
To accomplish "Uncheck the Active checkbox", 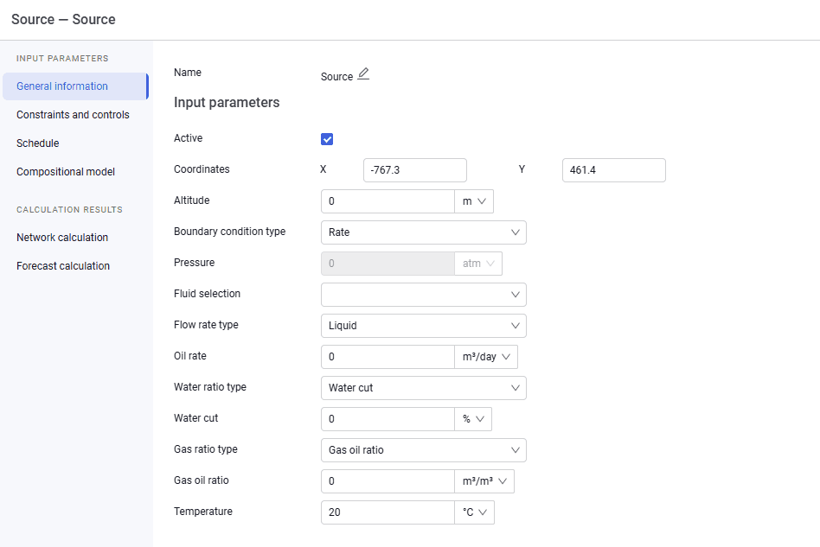I will point(327,139).
